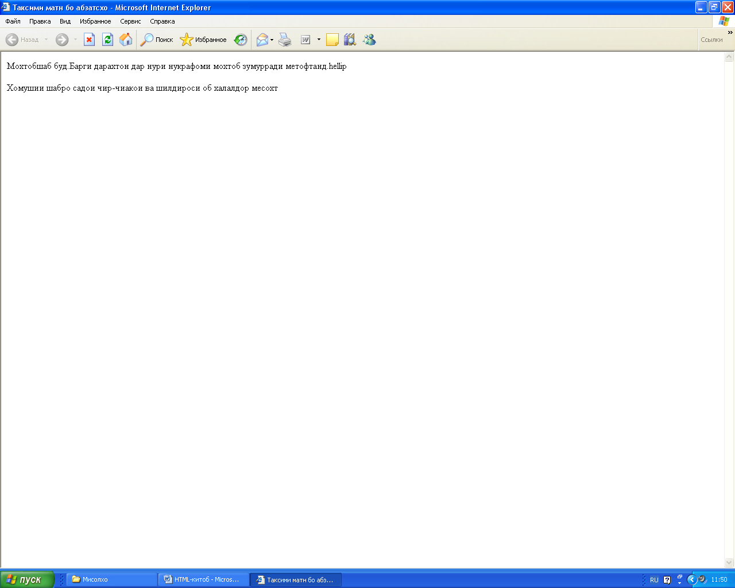735x588 pixels.
Task: Close the Internet Explorer window
Action: 728,7
